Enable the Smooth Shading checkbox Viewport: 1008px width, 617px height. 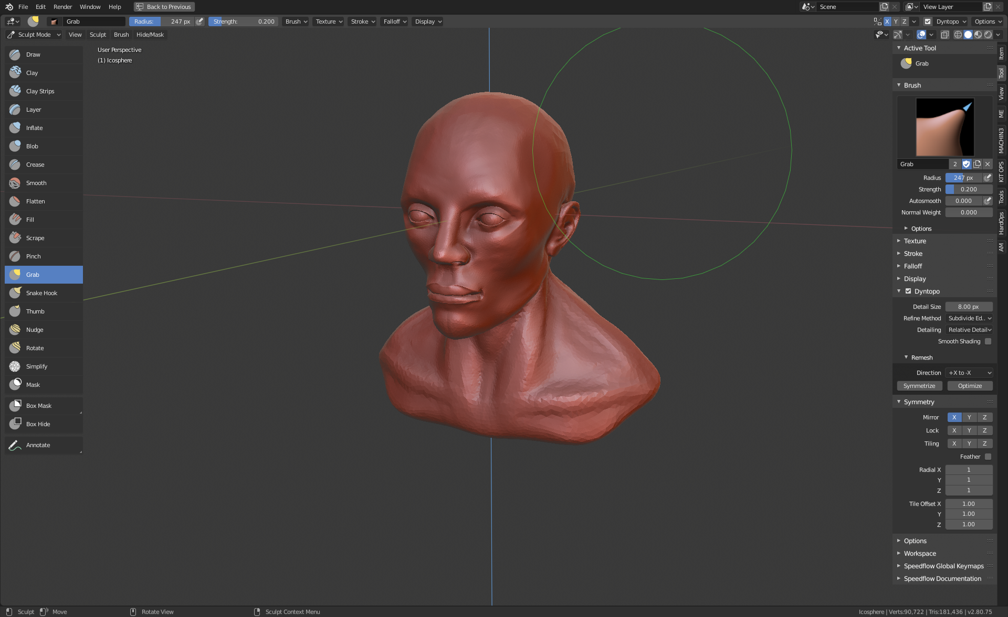[x=988, y=341]
